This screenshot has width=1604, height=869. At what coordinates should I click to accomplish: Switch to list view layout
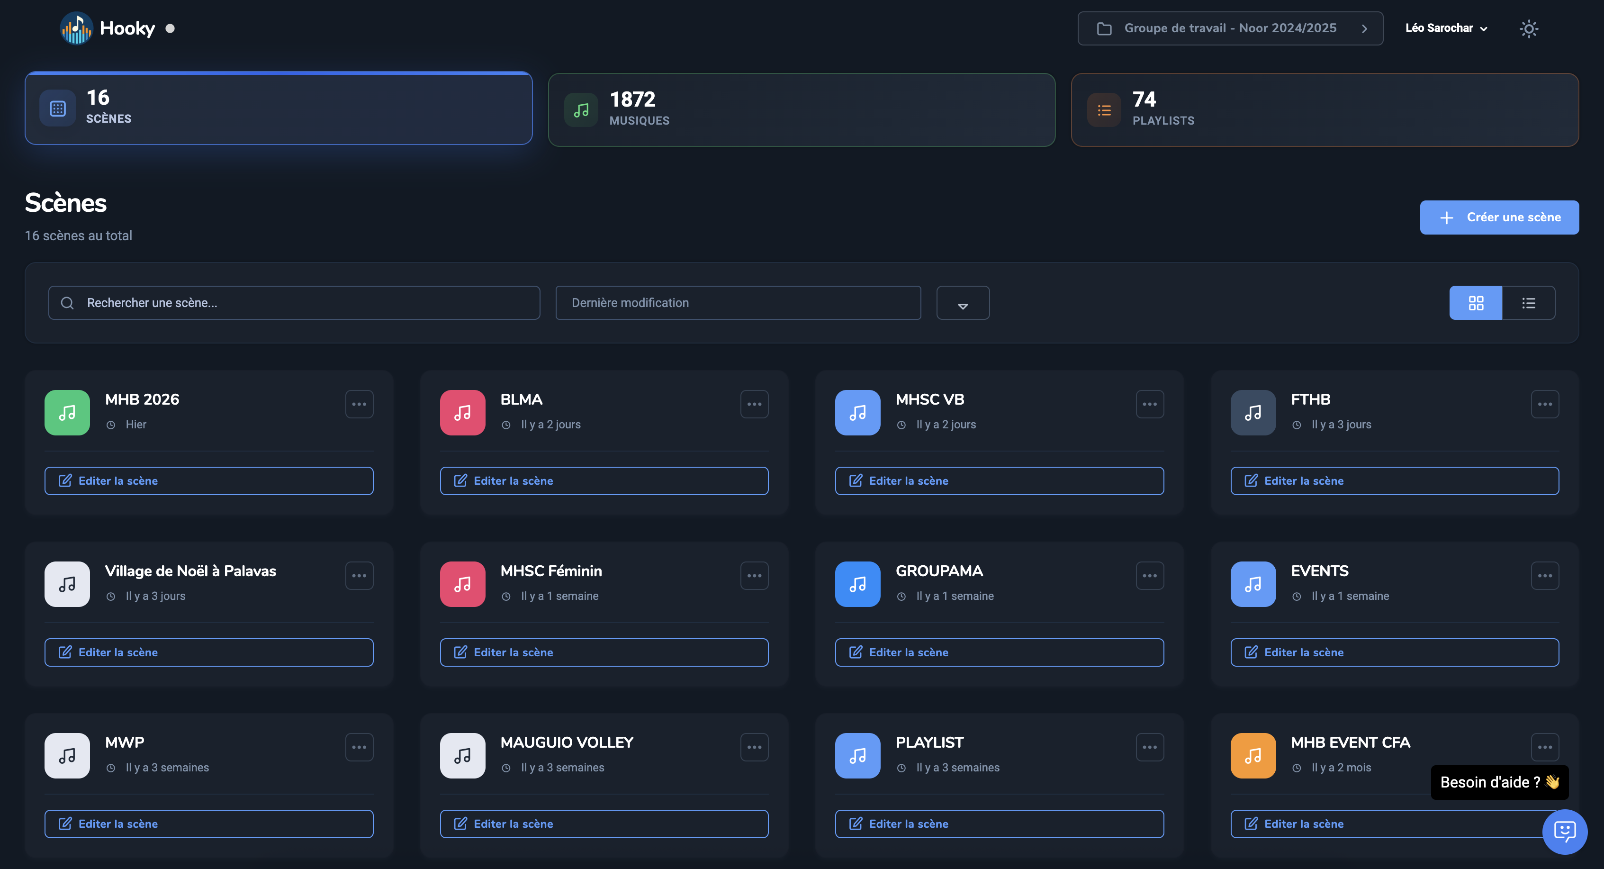click(x=1529, y=303)
